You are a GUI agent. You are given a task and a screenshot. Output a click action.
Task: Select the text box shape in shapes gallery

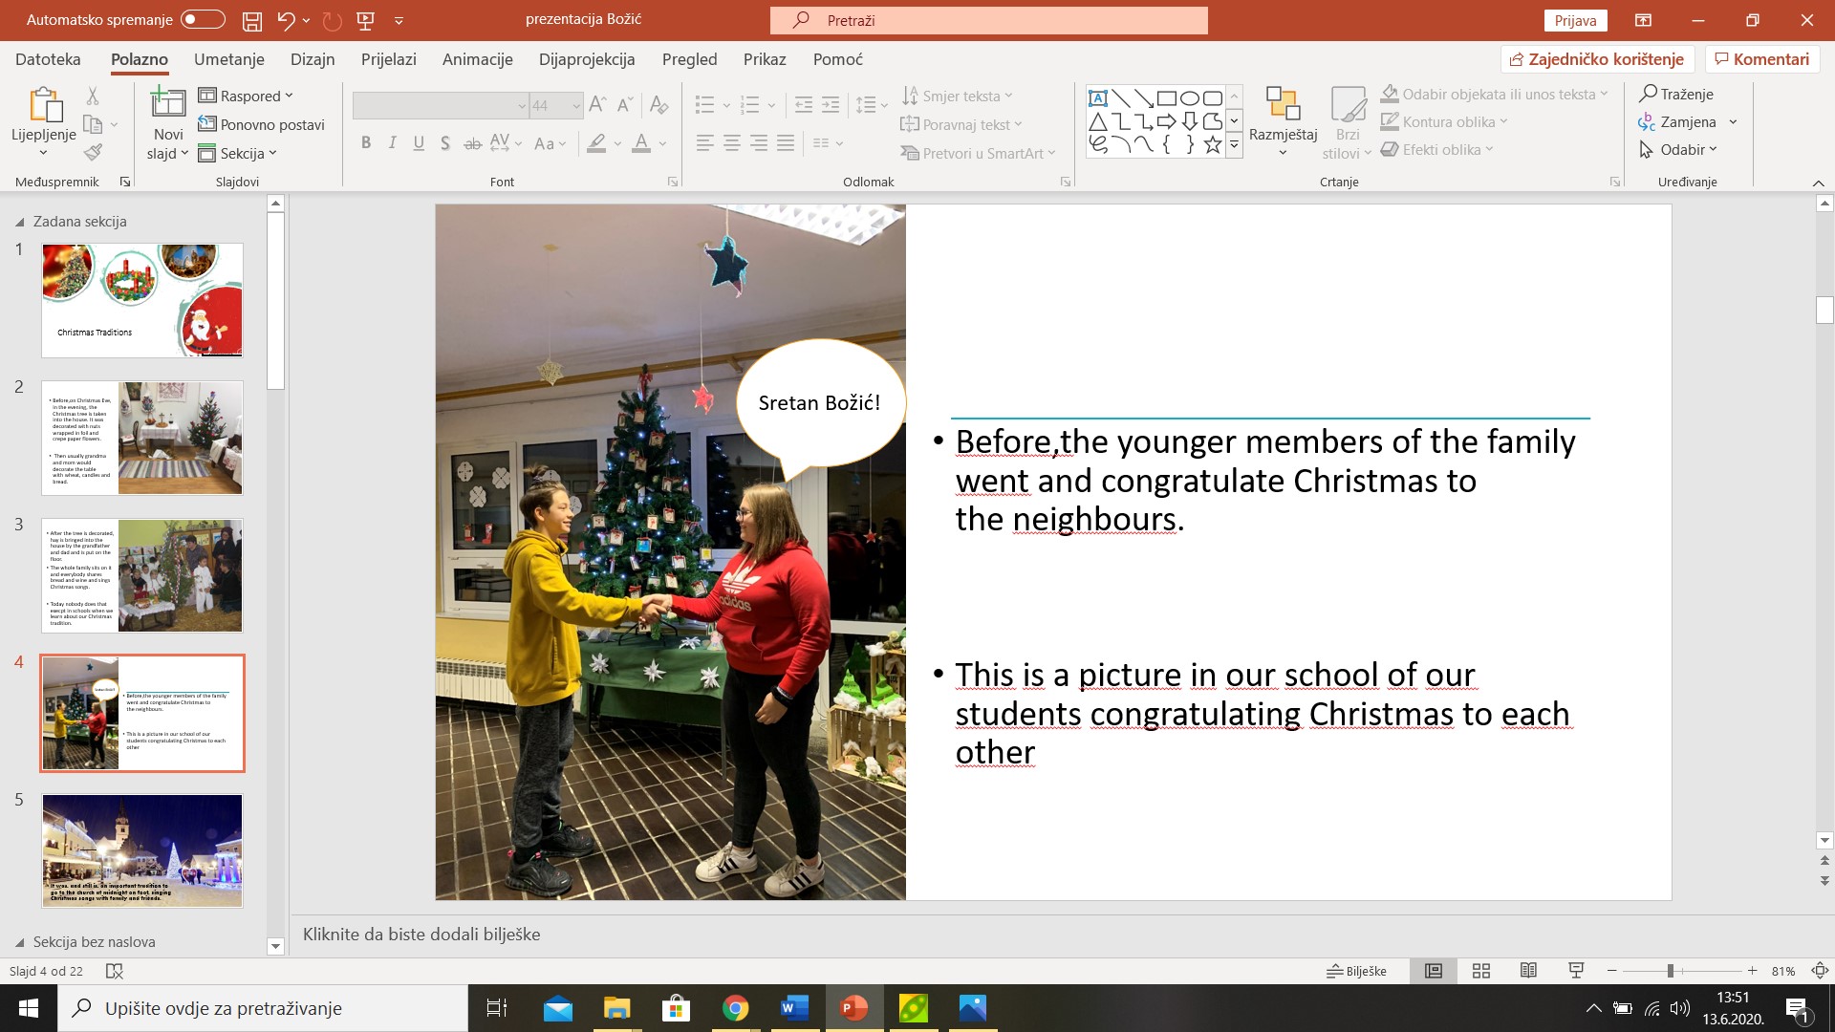pyautogui.click(x=1098, y=97)
